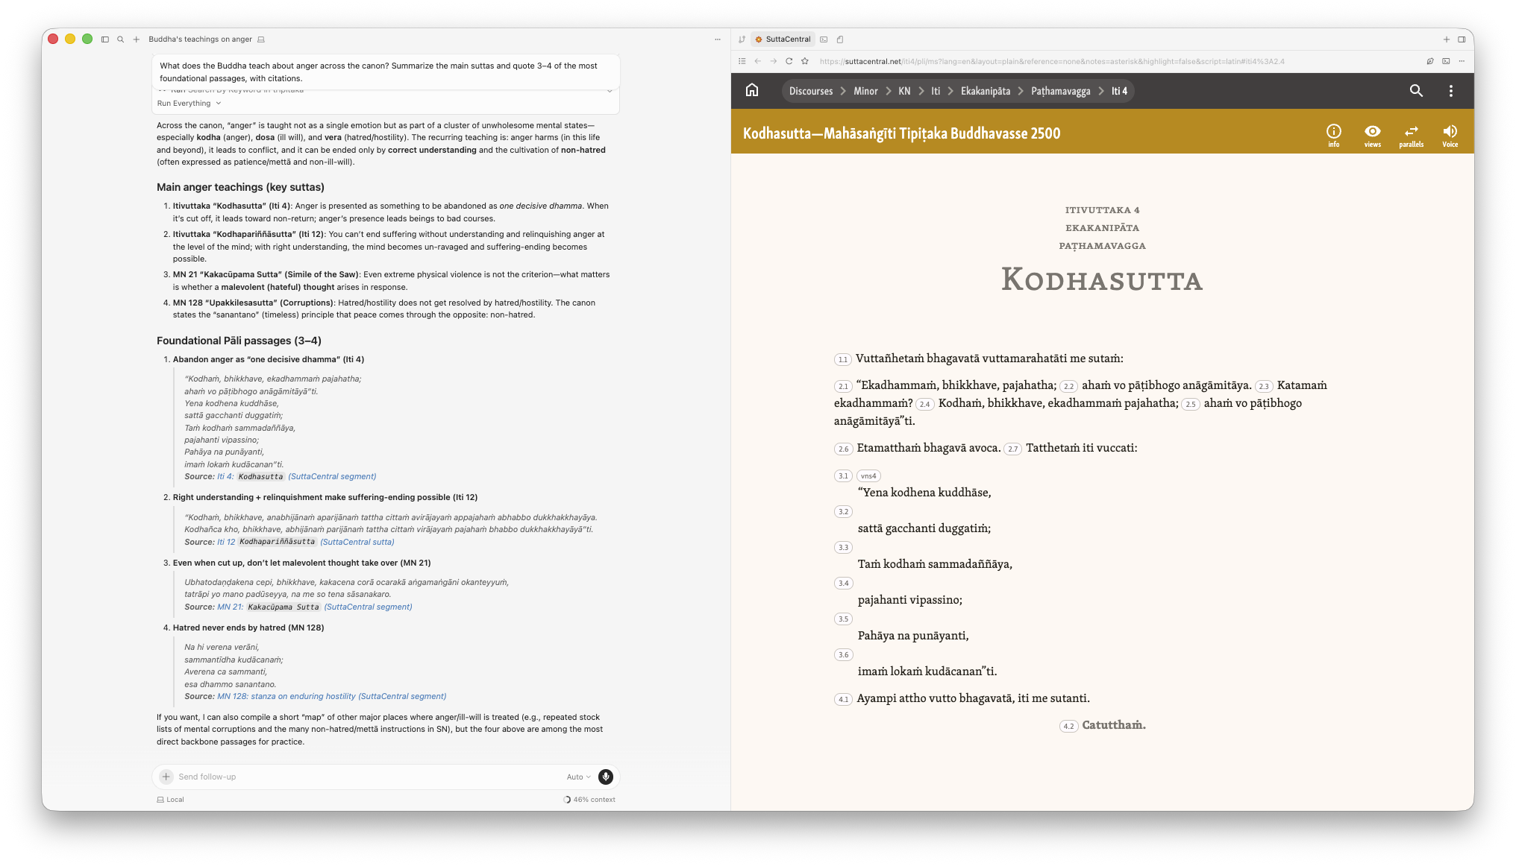1516x866 pixels.
Task: Add a new tab in the browser pane
Action: pyautogui.click(x=1446, y=39)
